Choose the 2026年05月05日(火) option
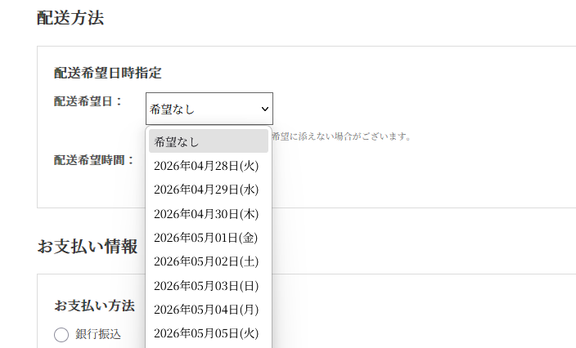Image resolution: width=576 pixels, height=348 pixels. pyautogui.click(x=206, y=332)
